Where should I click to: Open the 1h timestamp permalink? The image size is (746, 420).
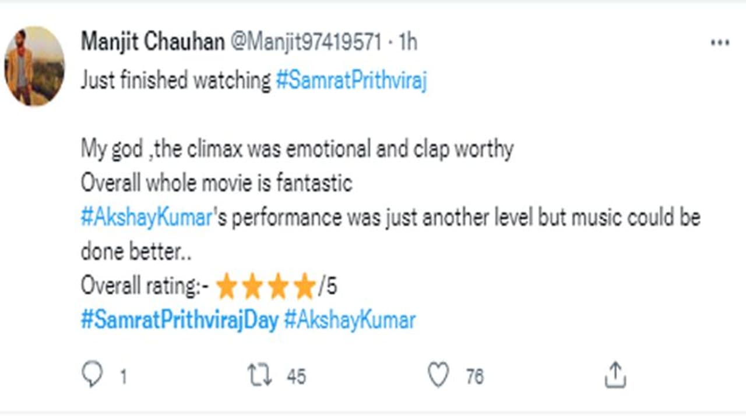[x=408, y=42]
